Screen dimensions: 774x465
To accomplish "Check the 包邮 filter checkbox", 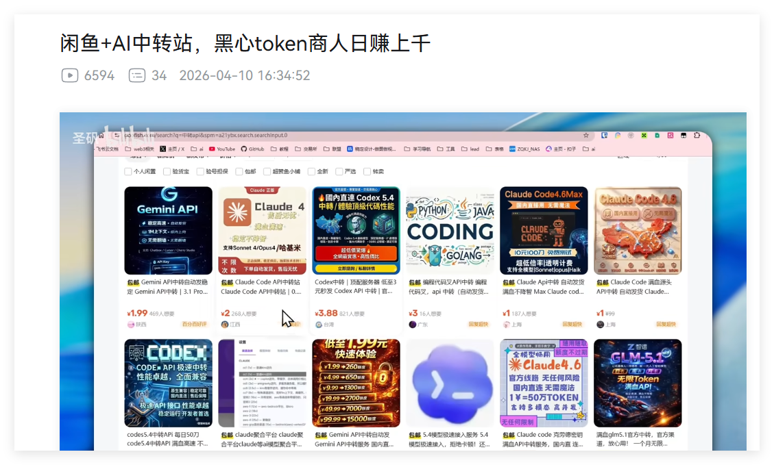I will 239,172.
